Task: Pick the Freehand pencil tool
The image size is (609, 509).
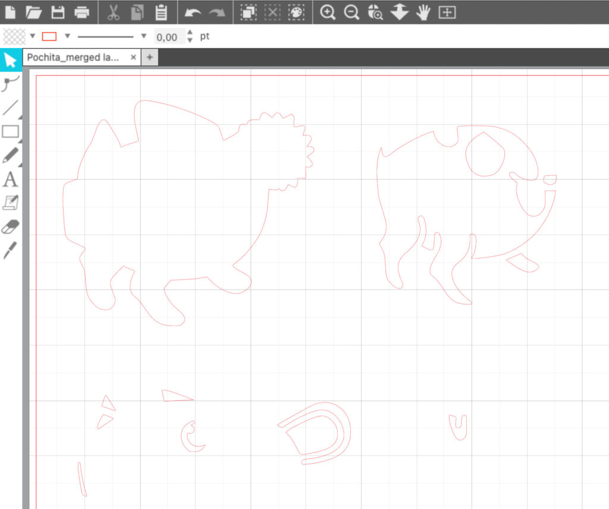Action: (x=10, y=155)
